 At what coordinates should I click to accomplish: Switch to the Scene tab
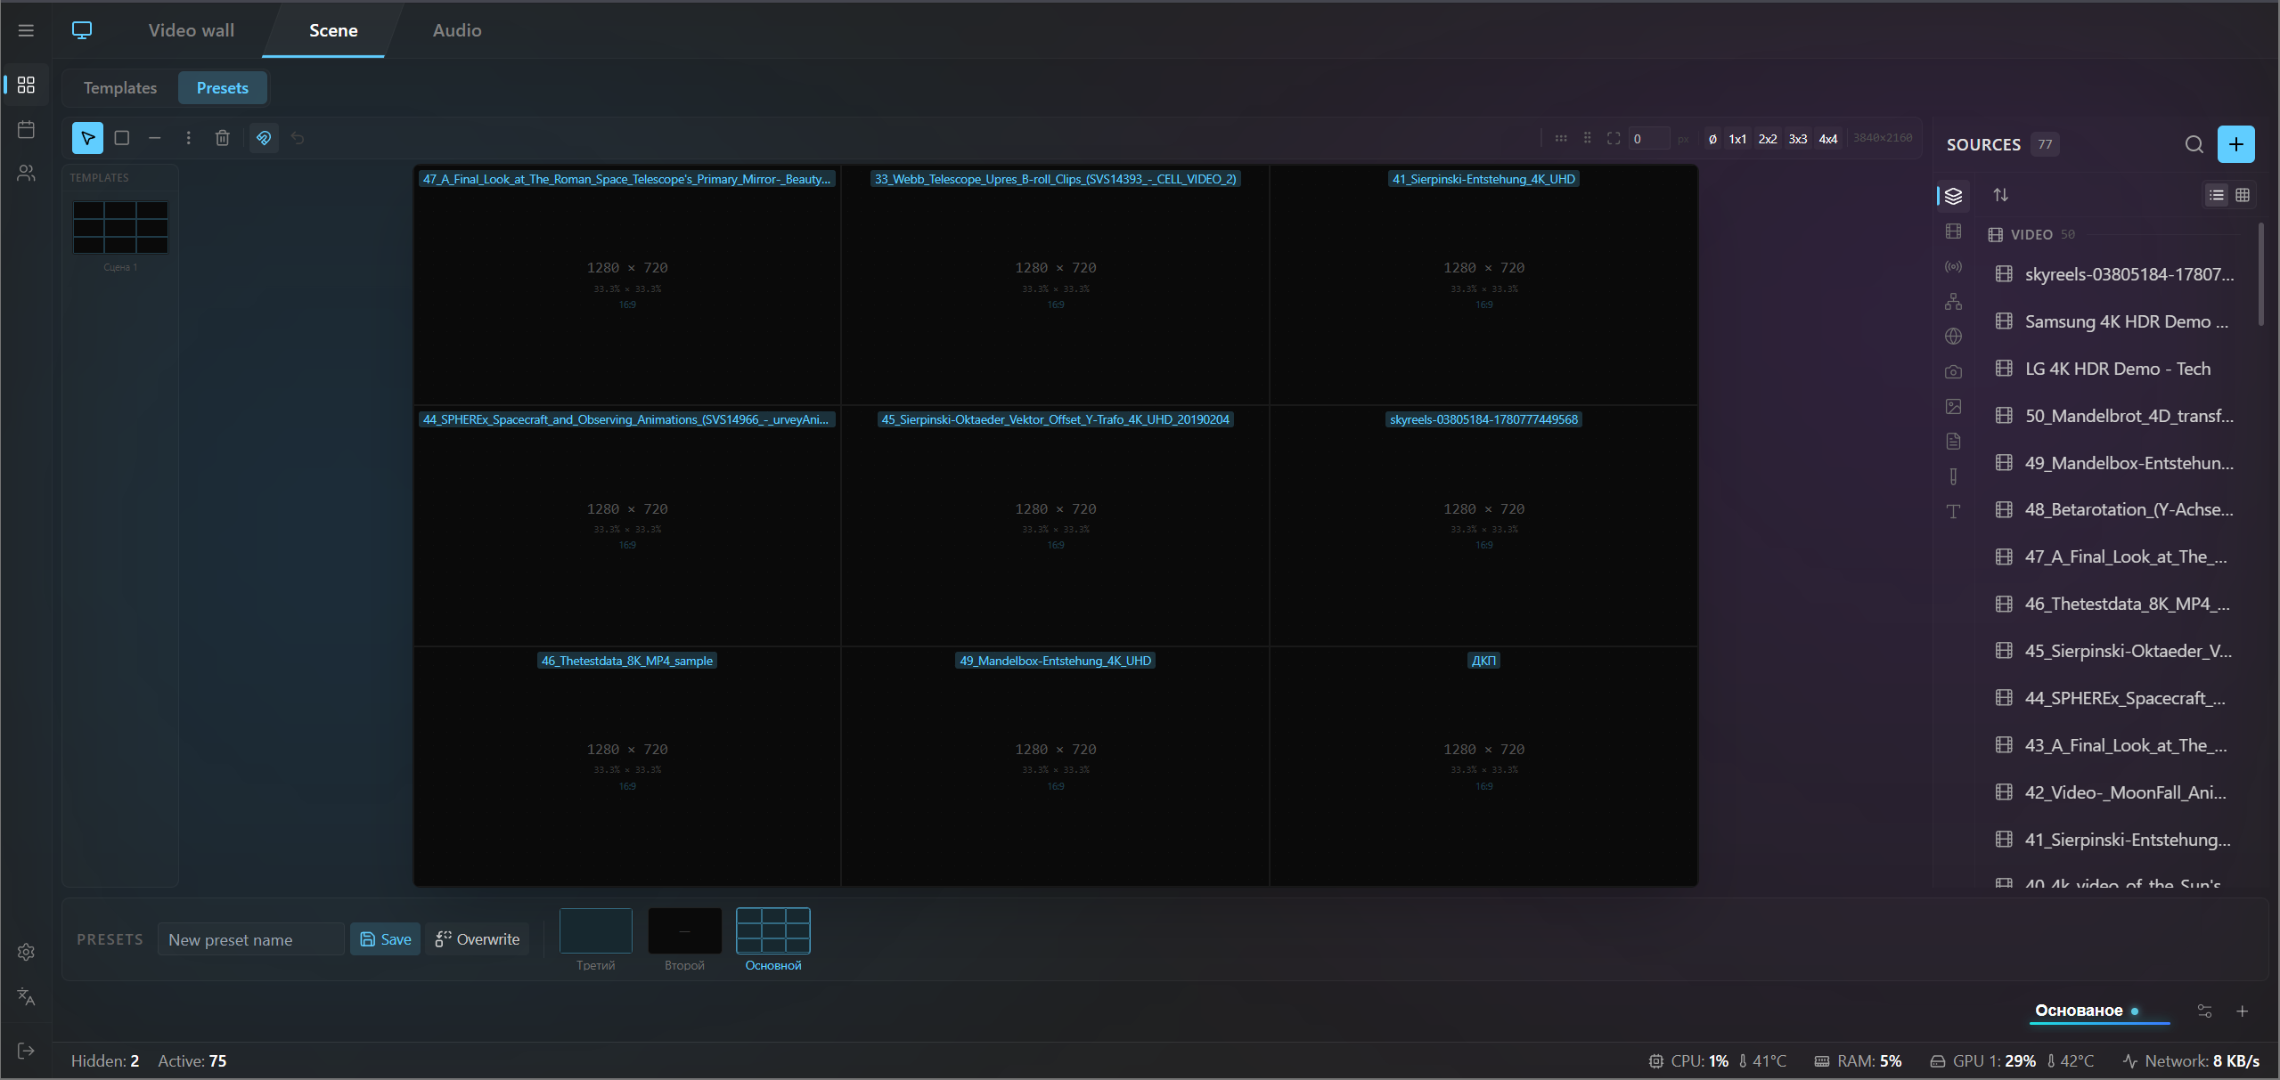[x=333, y=30]
